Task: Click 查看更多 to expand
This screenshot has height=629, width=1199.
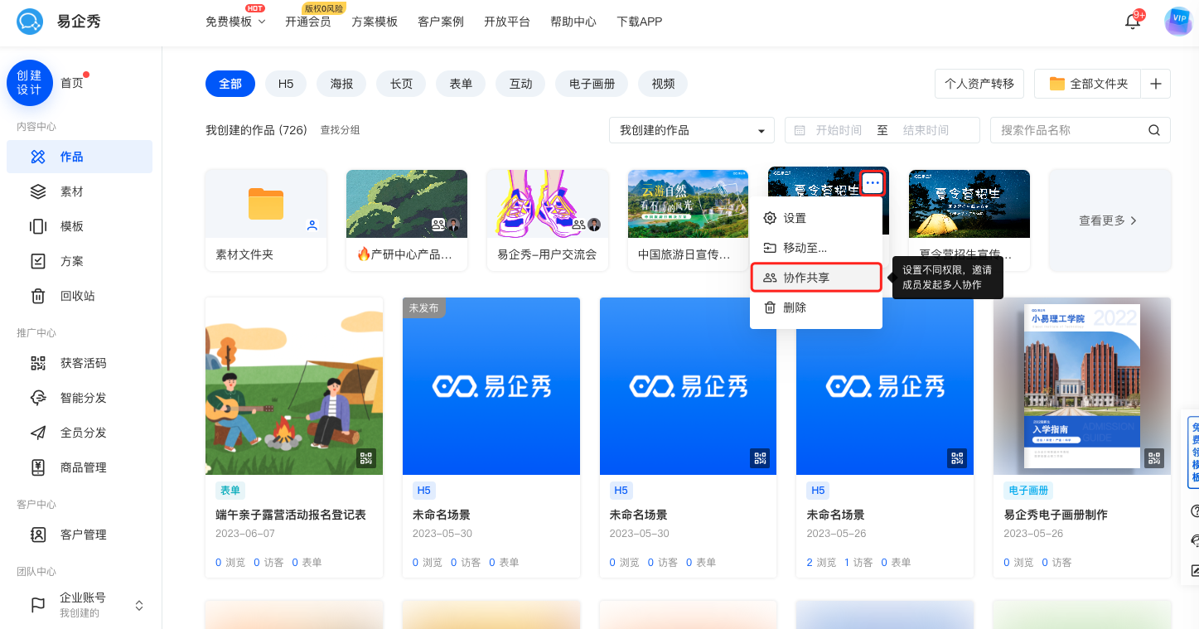Action: tap(1110, 220)
